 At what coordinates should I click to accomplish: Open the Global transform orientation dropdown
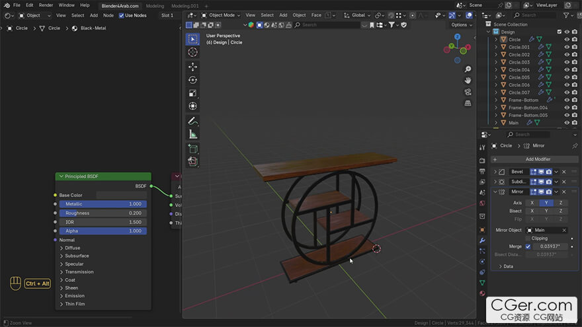[357, 15]
